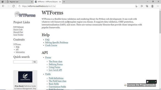Restore down the browser window
Image resolution: width=161 pixels, height=90 pixels.
[153, 2]
